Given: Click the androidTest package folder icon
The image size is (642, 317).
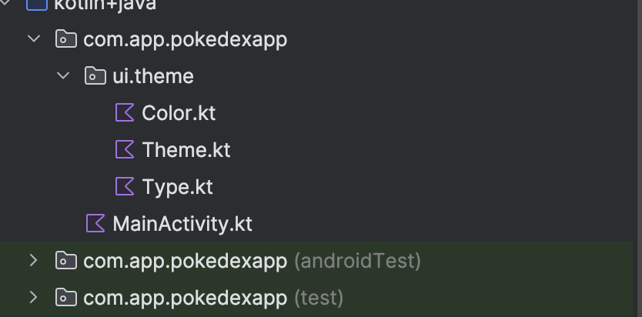Looking at the screenshot, I should pos(66,261).
